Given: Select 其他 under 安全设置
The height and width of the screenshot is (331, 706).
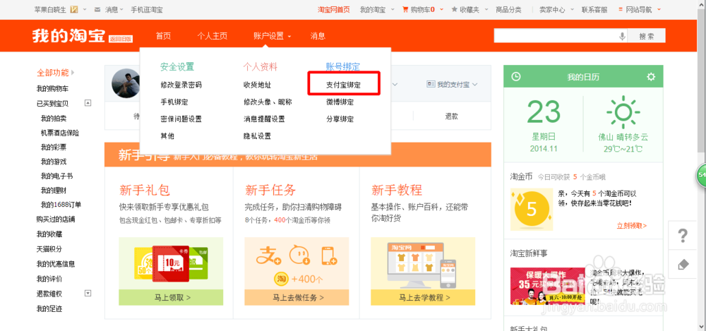Looking at the screenshot, I should (x=167, y=136).
